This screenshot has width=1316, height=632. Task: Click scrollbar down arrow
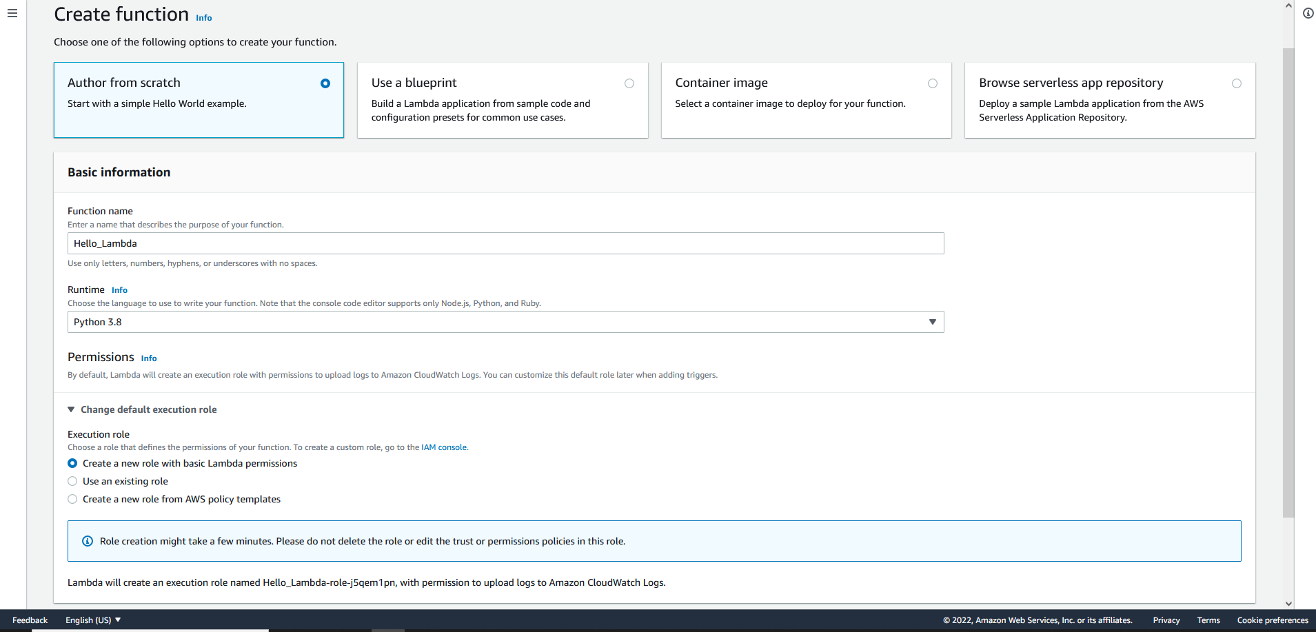[1288, 604]
